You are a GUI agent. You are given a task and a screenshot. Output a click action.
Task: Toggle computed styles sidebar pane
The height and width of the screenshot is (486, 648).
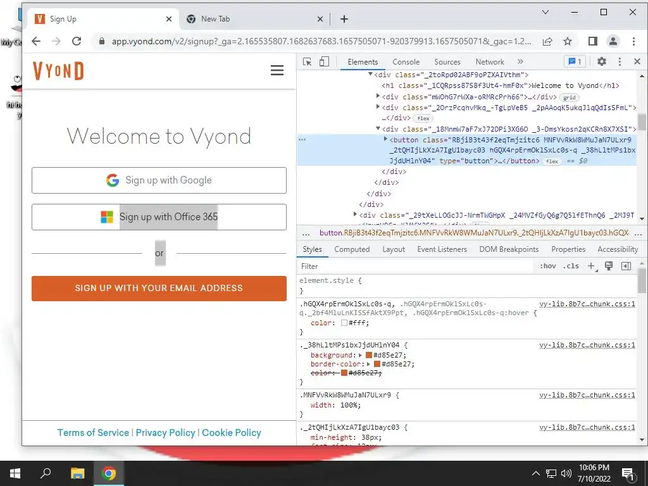click(x=626, y=266)
